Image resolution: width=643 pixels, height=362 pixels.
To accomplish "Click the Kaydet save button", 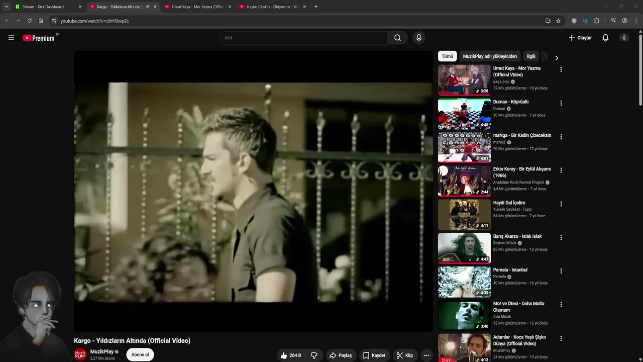I will coord(374,355).
